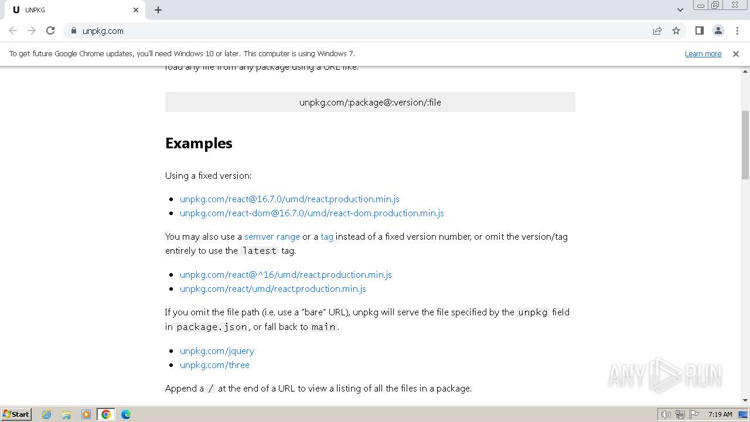This screenshot has height=422, width=750.
Task: Follow the tag link
Action: (x=327, y=236)
